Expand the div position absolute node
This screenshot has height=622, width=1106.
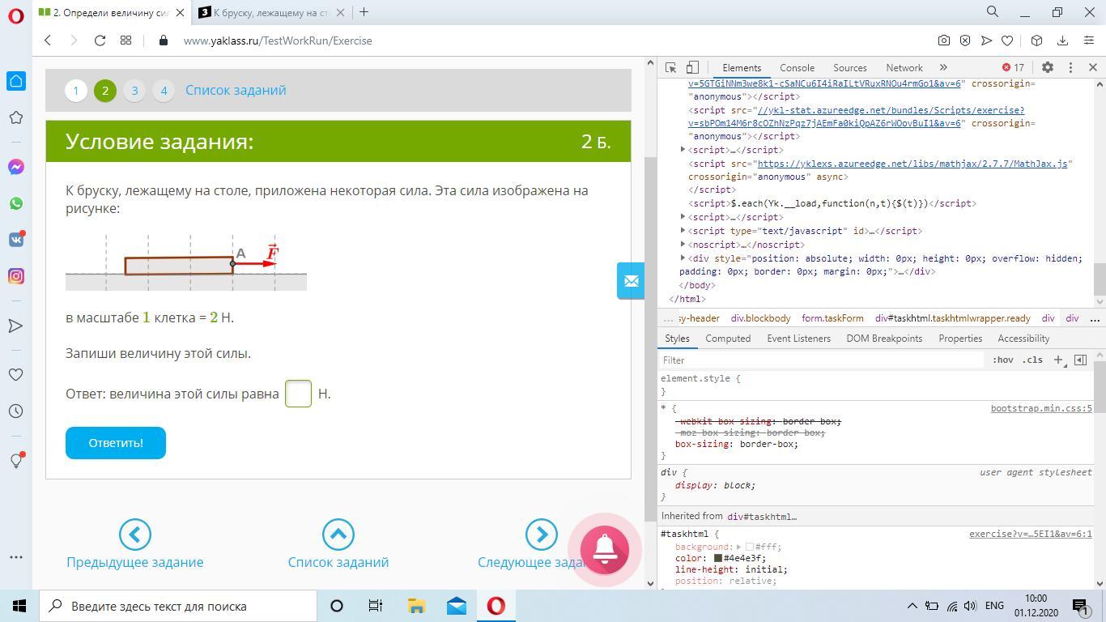(683, 258)
